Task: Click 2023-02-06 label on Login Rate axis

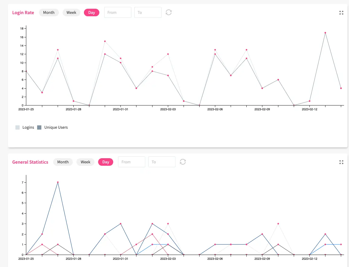Action: tap(215, 109)
